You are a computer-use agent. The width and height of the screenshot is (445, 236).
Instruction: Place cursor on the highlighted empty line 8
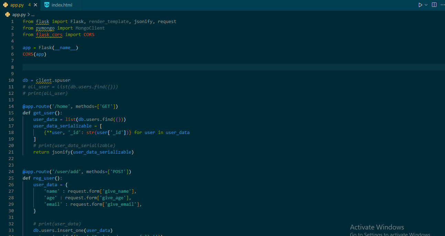tap(69, 67)
